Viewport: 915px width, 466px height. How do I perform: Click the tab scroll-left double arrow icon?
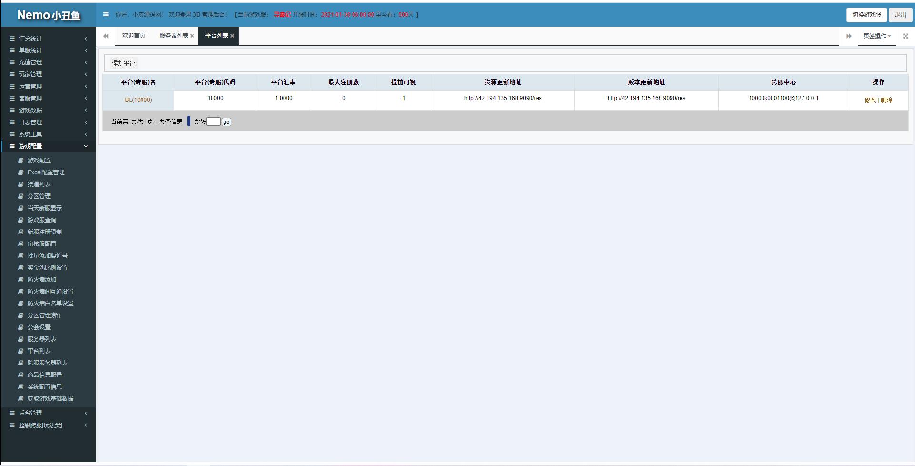pos(106,36)
